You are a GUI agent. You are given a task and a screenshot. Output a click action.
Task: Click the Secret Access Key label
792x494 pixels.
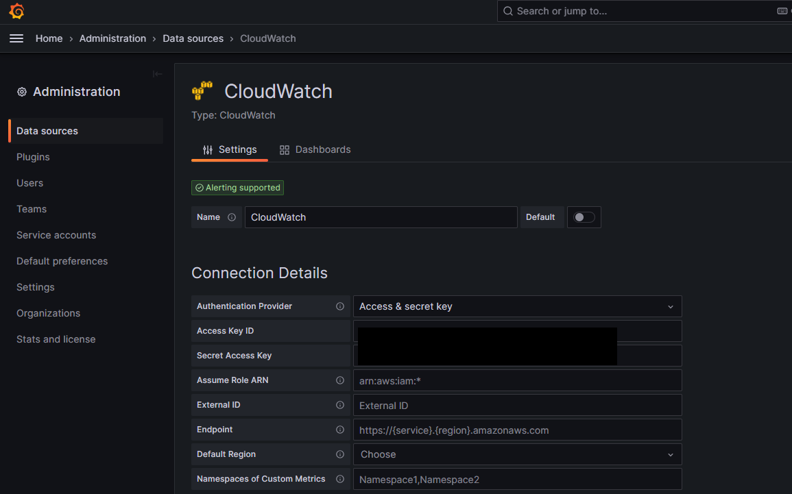coord(235,356)
